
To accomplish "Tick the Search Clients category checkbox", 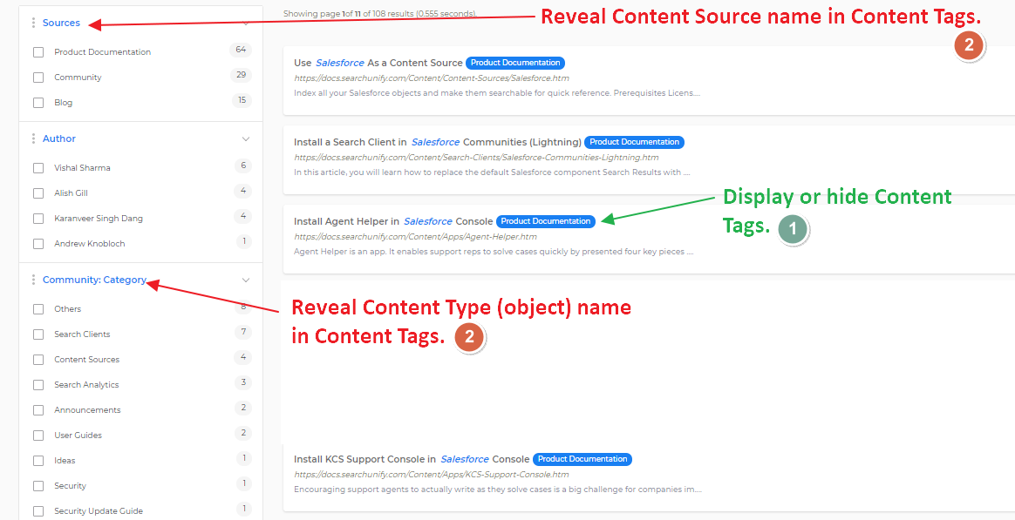I will pyautogui.click(x=38, y=334).
